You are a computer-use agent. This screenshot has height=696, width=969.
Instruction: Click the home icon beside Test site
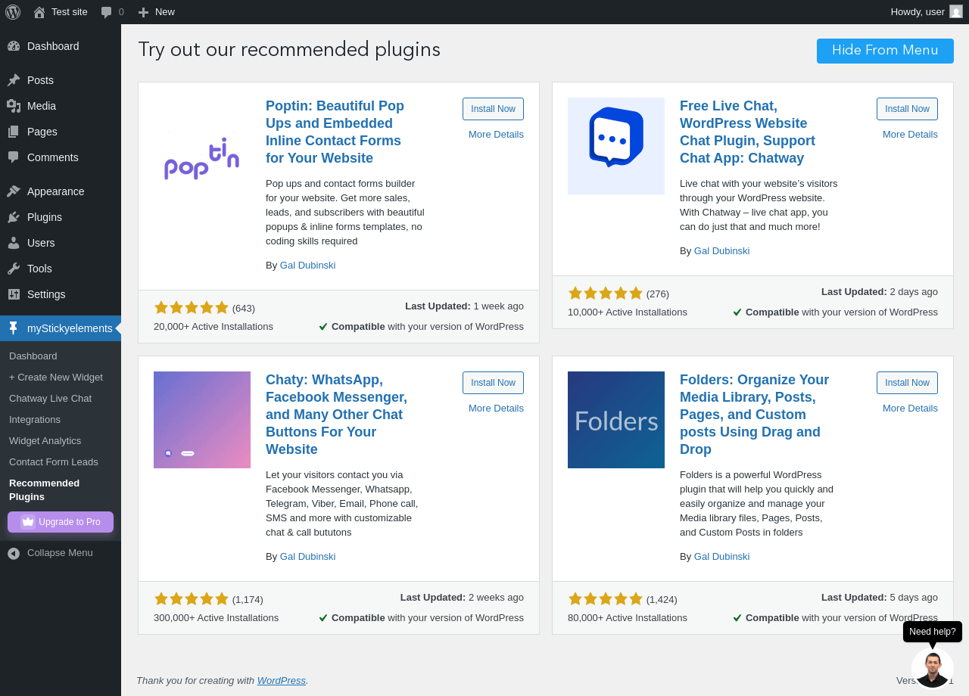point(39,12)
